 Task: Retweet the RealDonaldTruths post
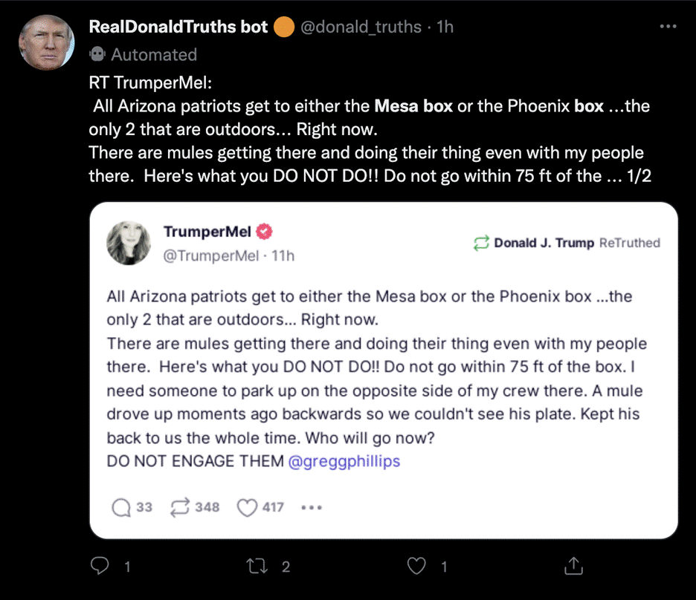(260, 566)
